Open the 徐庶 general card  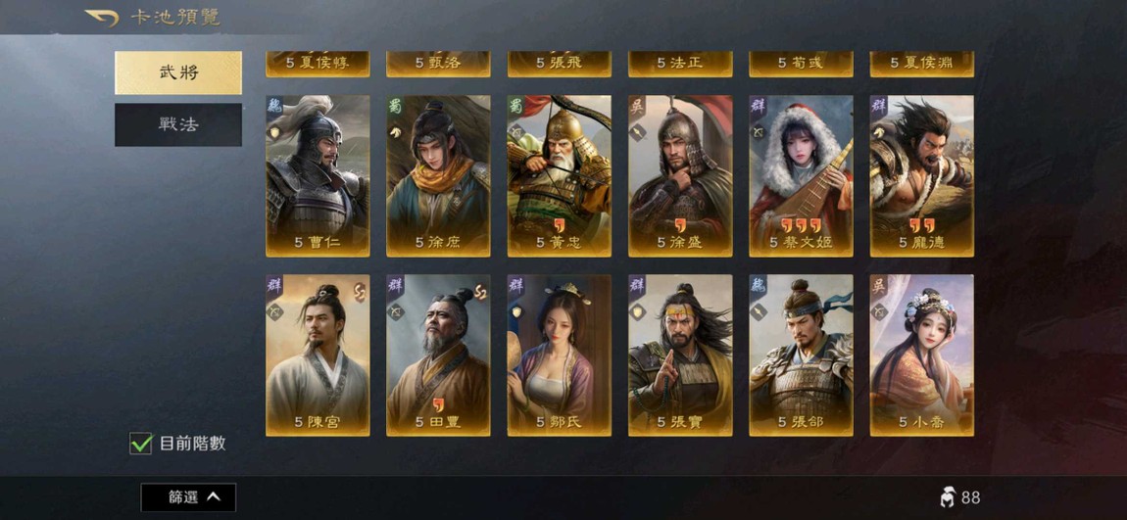tap(438, 176)
